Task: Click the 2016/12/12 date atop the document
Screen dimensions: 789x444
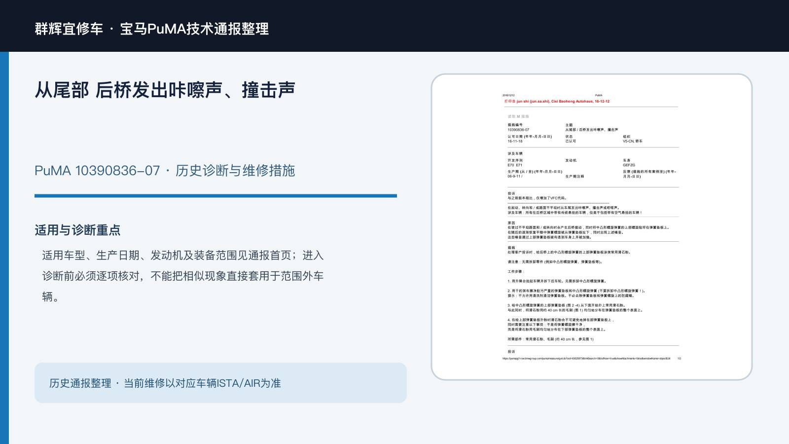Action: pyautogui.click(x=508, y=95)
